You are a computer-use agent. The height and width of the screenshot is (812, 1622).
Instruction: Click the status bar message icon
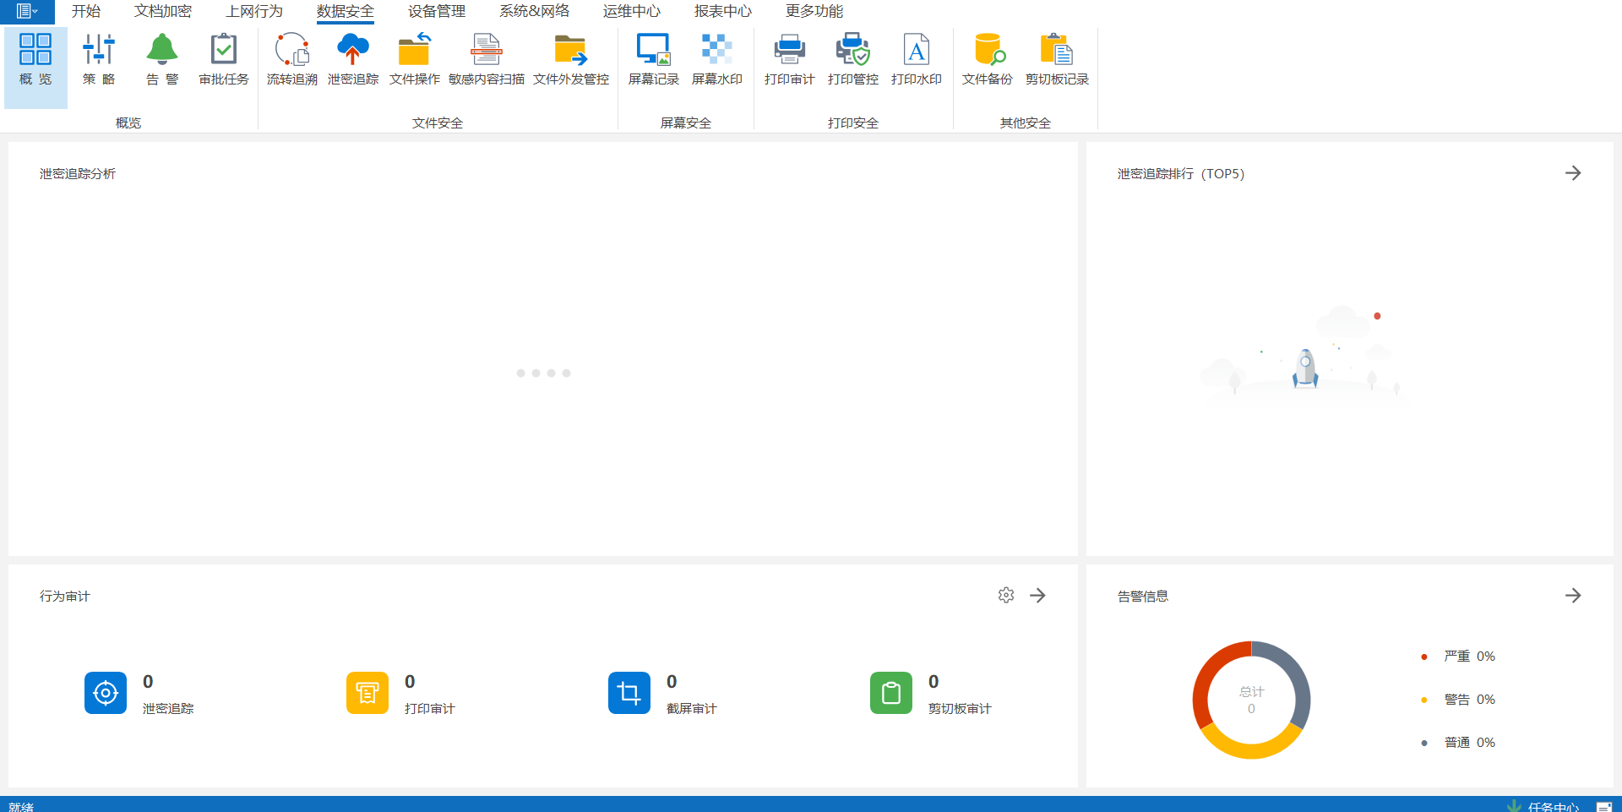point(1603,807)
